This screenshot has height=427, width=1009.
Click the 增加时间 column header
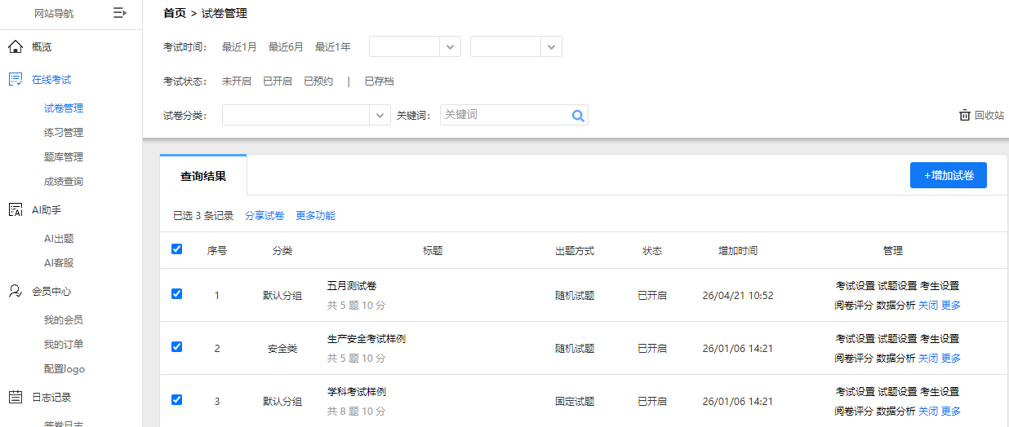coord(738,251)
